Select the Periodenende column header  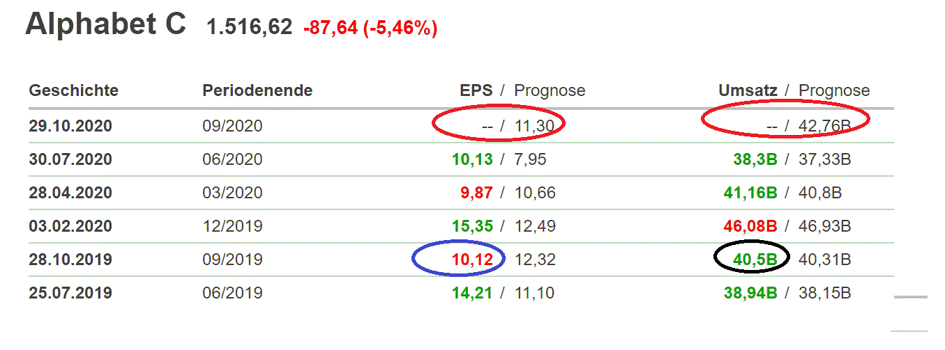pos(257,90)
